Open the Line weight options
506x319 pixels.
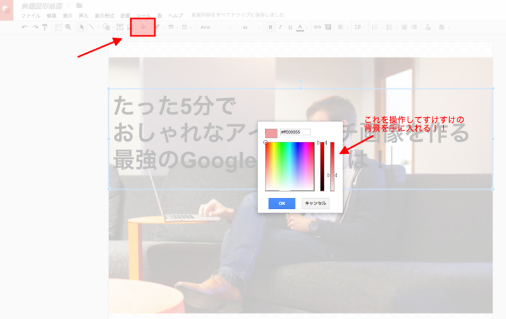click(x=171, y=27)
